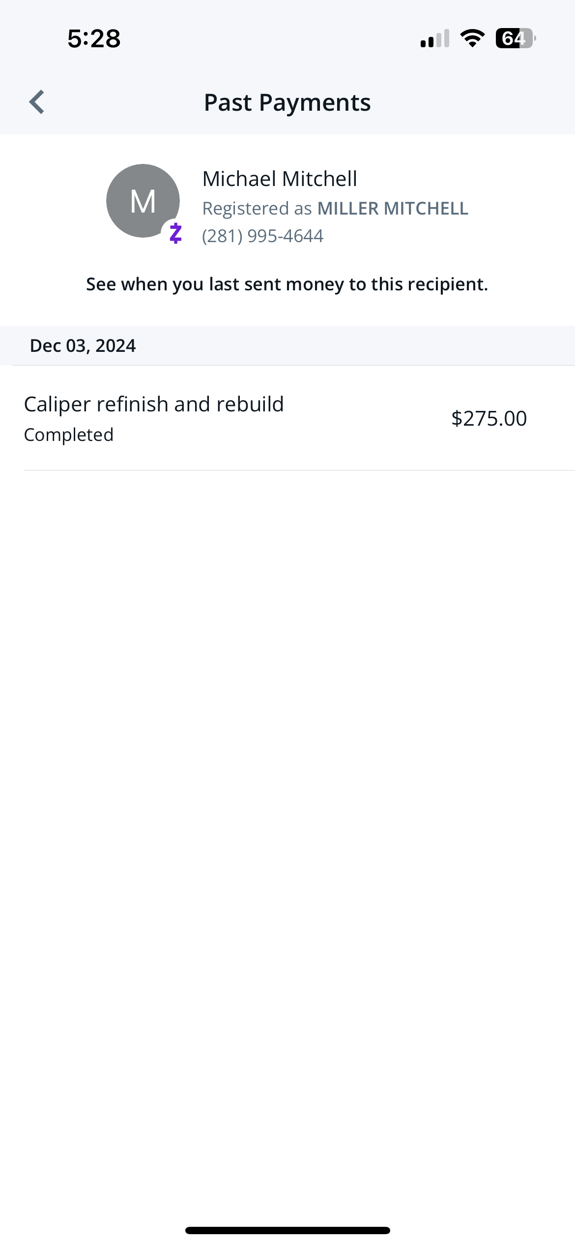575x1246 pixels.
Task: Tap the MILLER MITCHELL bold name
Action: pos(393,209)
